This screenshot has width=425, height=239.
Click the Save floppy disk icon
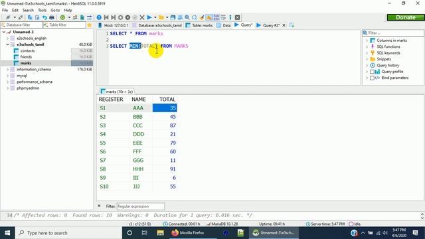click(x=173, y=17)
